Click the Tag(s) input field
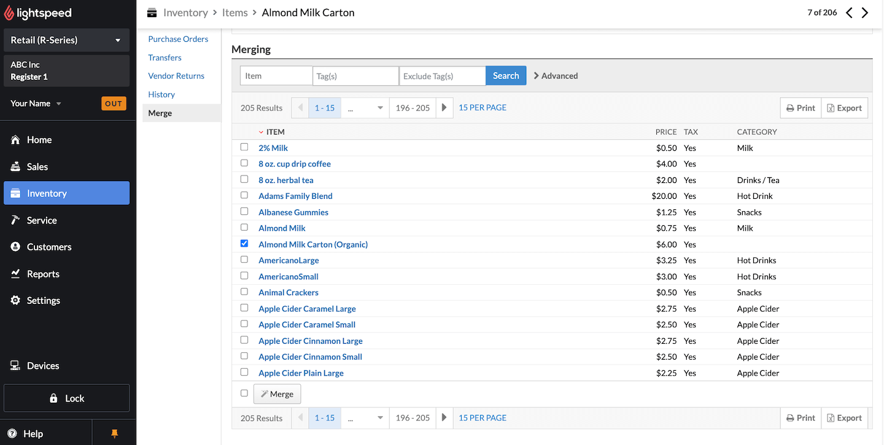Image resolution: width=884 pixels, height=445 pixels. coord(355,76)
